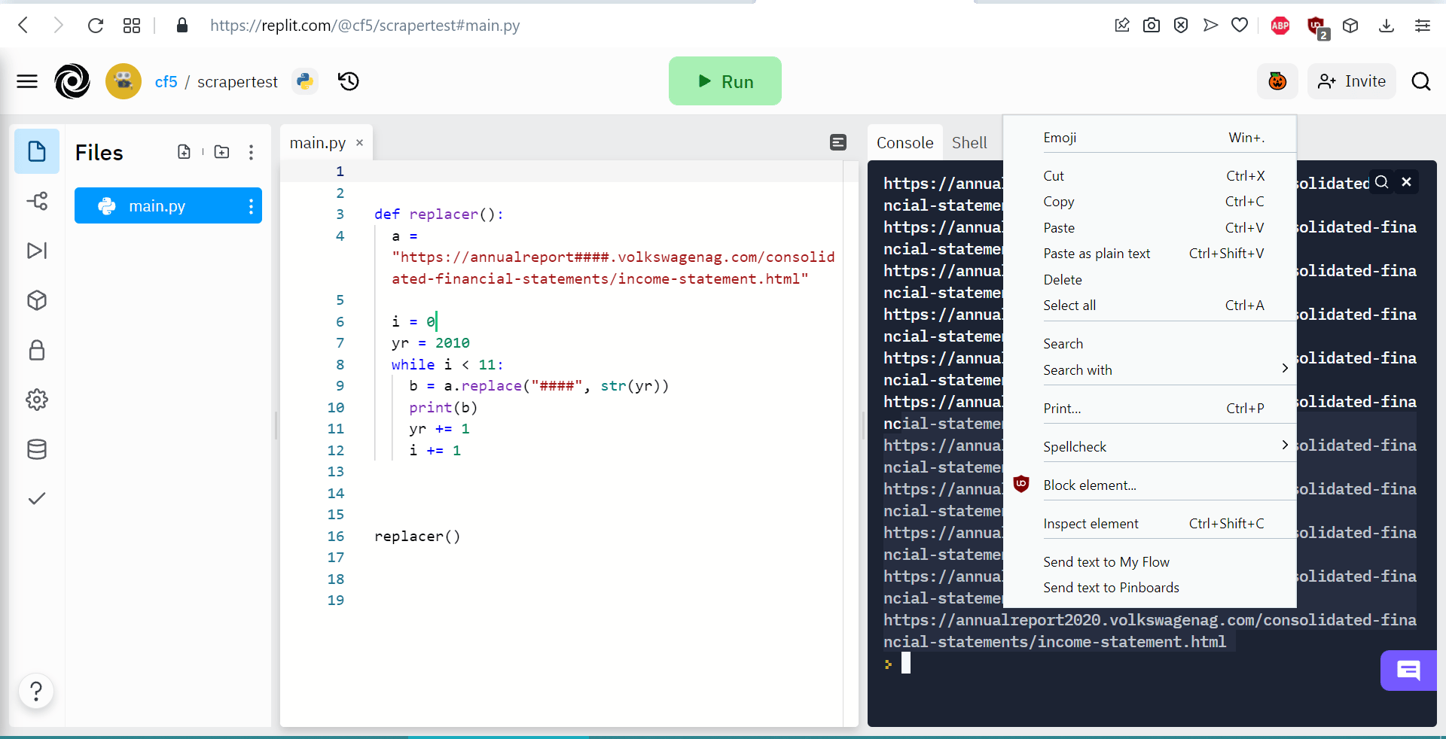Open the cf5 profile link
The image size is (1446, 739).
pyautogui.click(x=166, y=81)
